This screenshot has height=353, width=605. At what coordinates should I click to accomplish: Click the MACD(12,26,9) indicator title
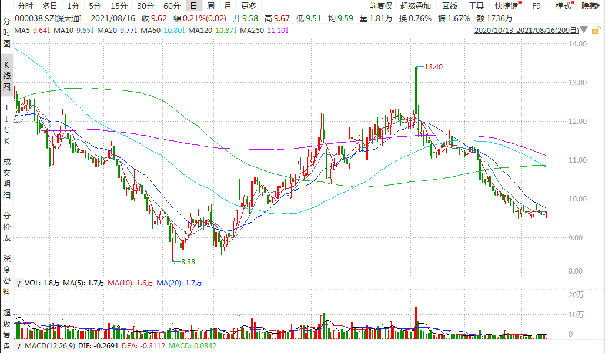click(50, 346)
